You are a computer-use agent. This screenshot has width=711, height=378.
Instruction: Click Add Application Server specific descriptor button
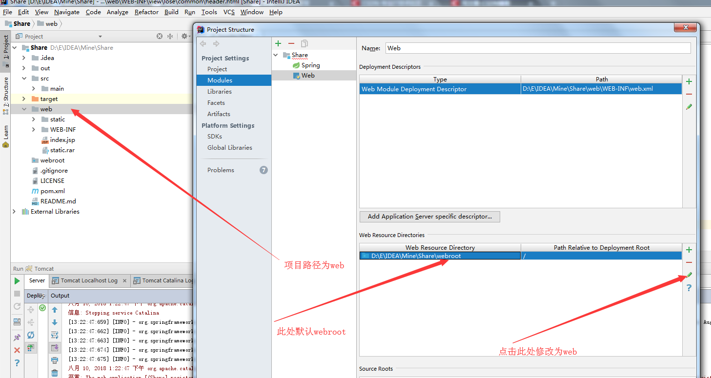[430, 217]
